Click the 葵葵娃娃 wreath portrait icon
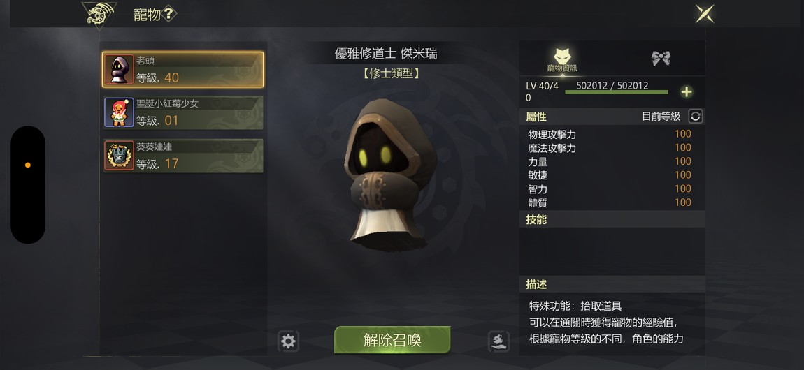804x370 pixels. coord(120,156)
